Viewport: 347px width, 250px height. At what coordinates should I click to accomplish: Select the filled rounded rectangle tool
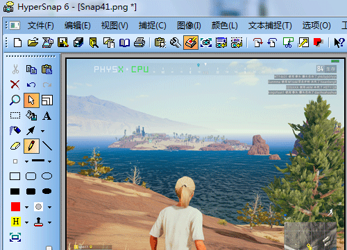point(31,191)
